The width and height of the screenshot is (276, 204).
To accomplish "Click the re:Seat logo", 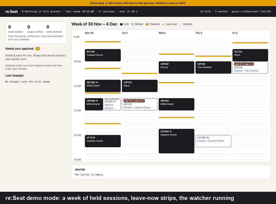I will point(11,12).
